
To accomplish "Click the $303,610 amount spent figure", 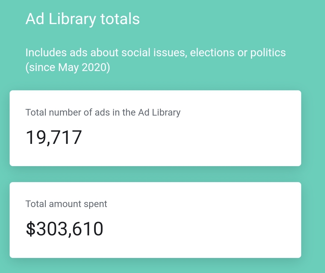I will pos(64,229).
